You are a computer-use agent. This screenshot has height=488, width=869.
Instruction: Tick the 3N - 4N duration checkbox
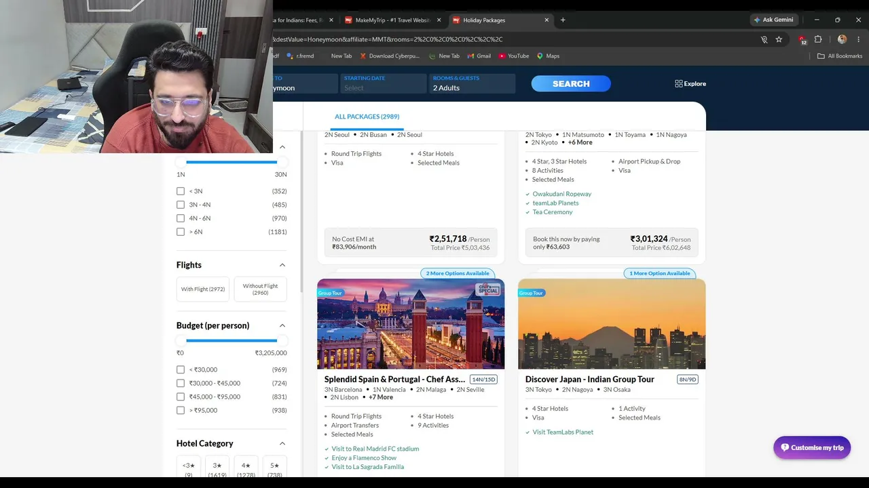click(x=181, y=205)
